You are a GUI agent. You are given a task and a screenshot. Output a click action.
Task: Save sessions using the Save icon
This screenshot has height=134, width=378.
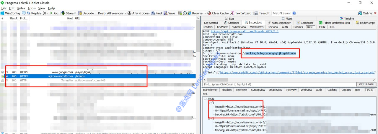[169, 13]
